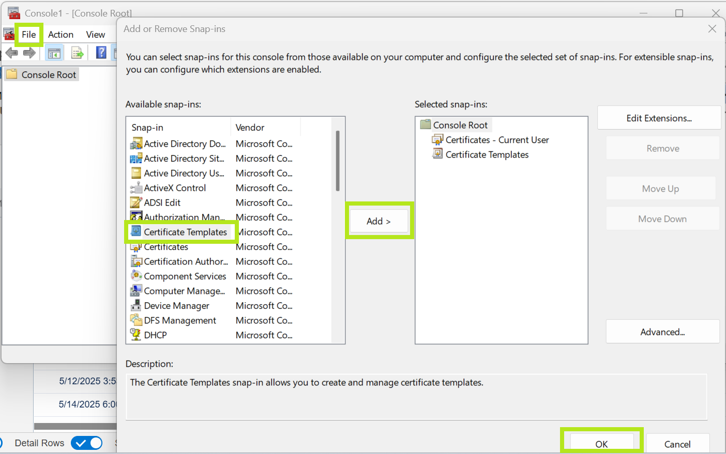The image size is (726, 454).
Task: Turn off the Detail Rows toggle
Action: pyautogui.click(x=87, y=443)
